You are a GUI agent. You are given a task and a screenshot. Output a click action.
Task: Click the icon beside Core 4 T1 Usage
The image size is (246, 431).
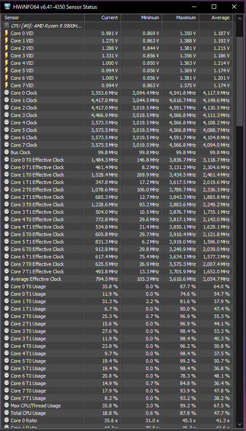[x=7, y=353]
